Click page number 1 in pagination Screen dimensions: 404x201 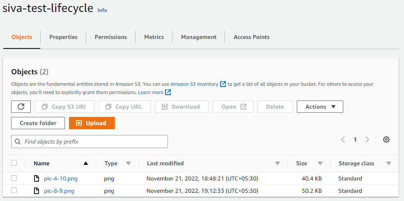[x=355, y=139]
